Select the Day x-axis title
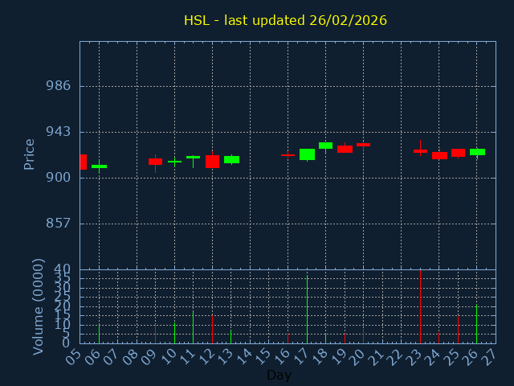 pos(279,375)
